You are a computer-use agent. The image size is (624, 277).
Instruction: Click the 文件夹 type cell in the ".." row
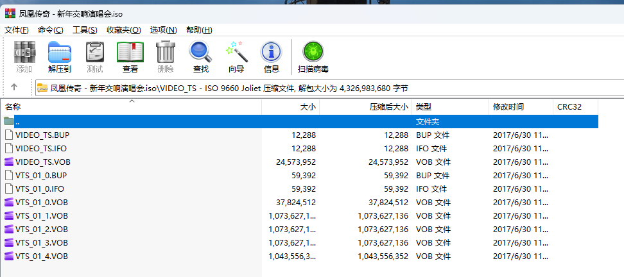click(x=428, y=122)
